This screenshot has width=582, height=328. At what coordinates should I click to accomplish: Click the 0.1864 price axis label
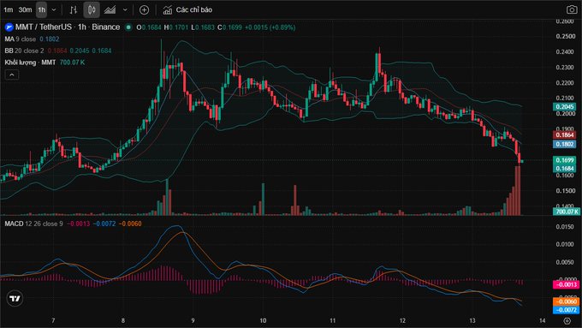[x=565, y=134]
